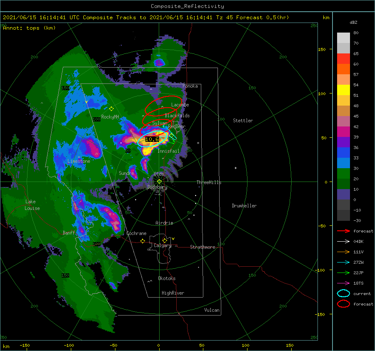Viewport: 375px width, 351px height.
Task: Click the yellow swatch between 54 and 51 dBZ
Action: [x=343, y=90]
